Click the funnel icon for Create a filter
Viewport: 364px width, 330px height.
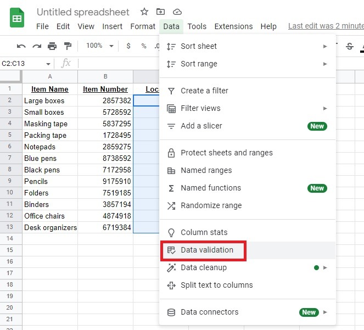click(171, 91)
